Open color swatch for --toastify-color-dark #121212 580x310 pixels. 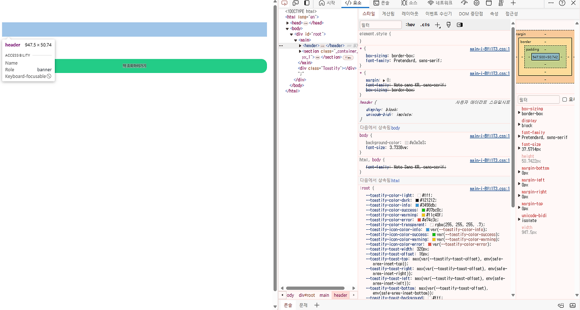coord(417,200)
